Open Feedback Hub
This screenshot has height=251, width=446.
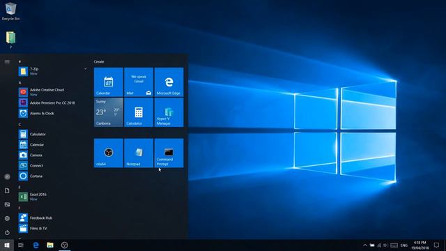pyautogui.click(x=53, y=218)
